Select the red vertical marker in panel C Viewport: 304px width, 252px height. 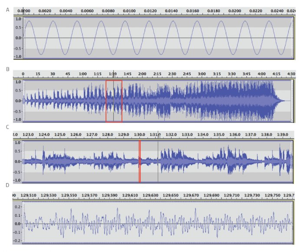point(139,161)
